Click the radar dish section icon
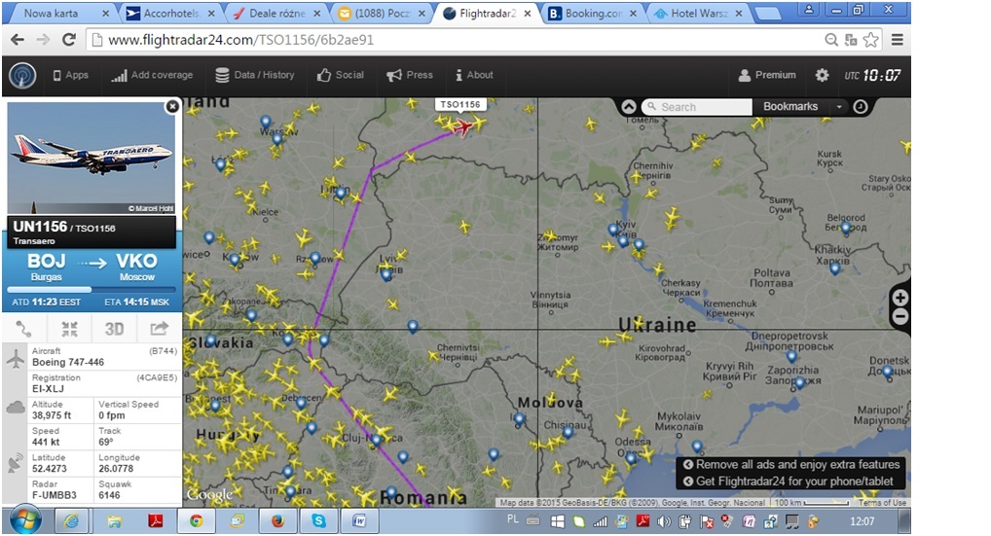 click(x=16, y=463)
